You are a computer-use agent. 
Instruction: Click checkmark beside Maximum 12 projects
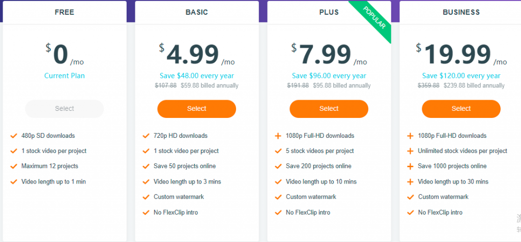coord(14,166)
